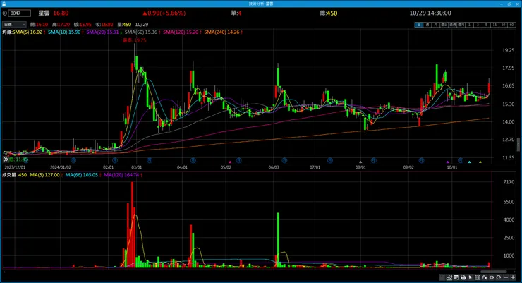Click the MA(120) 164.74 volume label
This screenshot has height=283, width=522.
tap(123, 175)
